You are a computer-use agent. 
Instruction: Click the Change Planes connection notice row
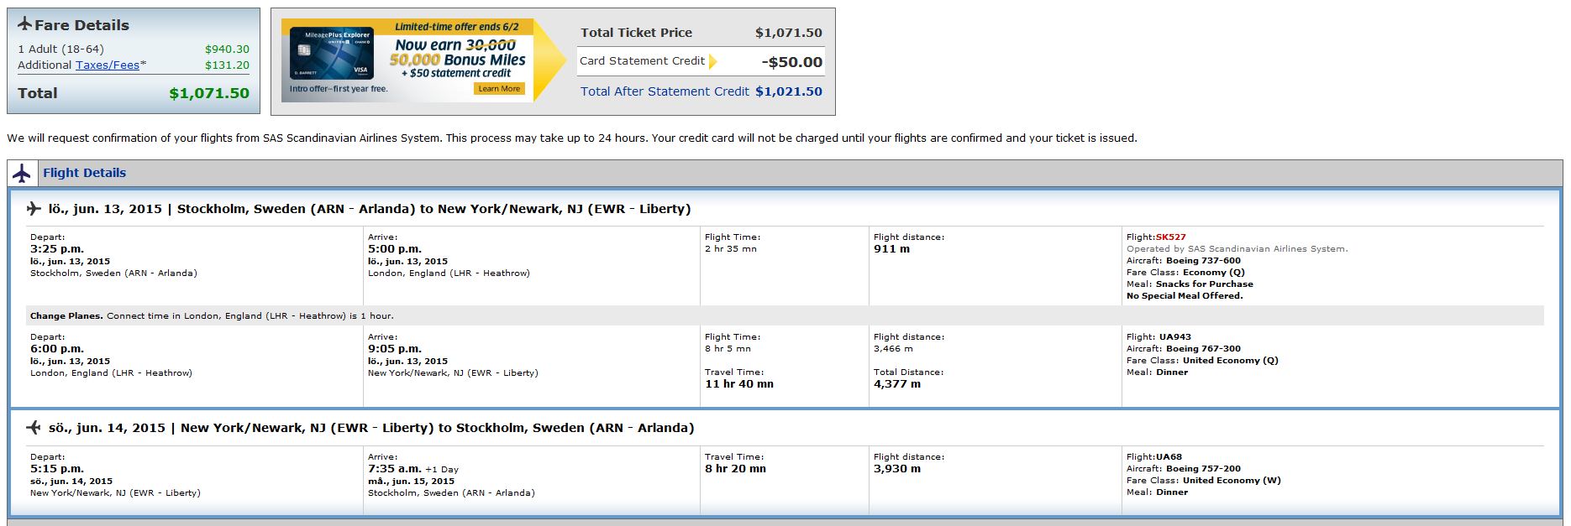click(212, 316)
